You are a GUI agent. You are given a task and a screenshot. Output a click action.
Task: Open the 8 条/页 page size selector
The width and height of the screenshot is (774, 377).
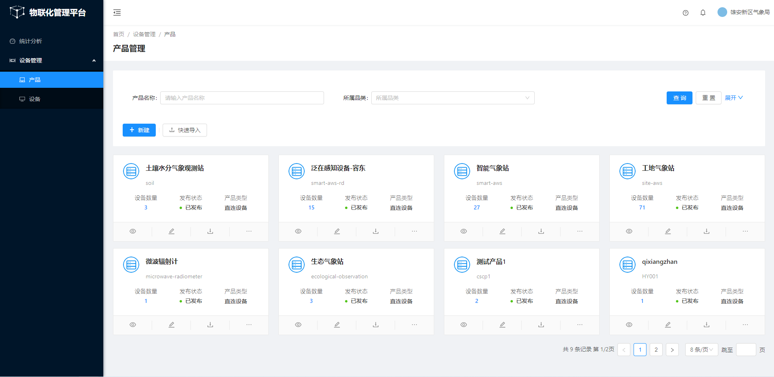(x=701, y=350)
